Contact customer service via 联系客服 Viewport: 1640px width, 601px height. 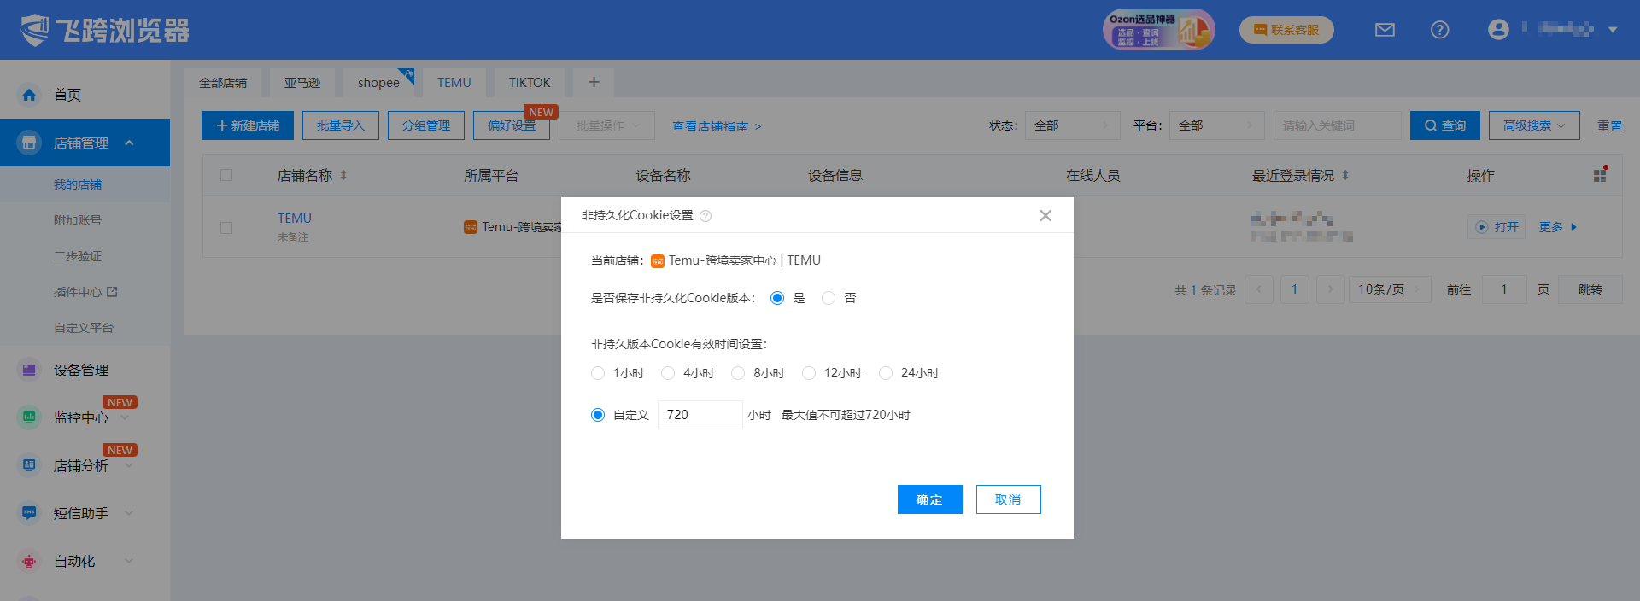click(1286, 30)
